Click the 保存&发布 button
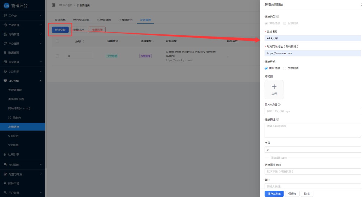This screenshot has height=197, width=362. point(274,194)
